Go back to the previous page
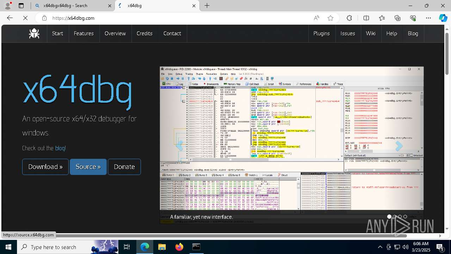The width and height of the screenshot is (451, 254). point(10,18)
